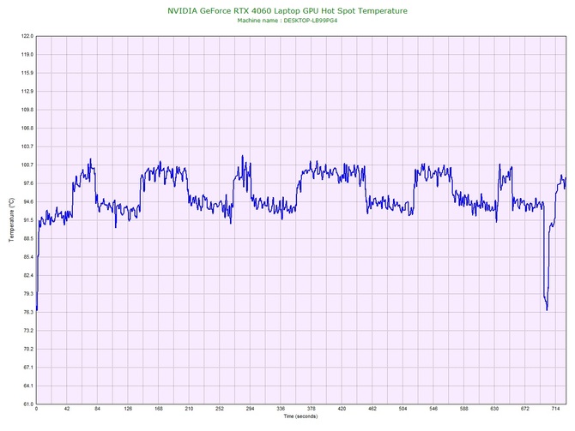The width and height of the screenshot is (575, 431).
Task: Click the 'Machine name : DESKTOP-LB99PG4' subtitle
Action: tap(287, 21)
